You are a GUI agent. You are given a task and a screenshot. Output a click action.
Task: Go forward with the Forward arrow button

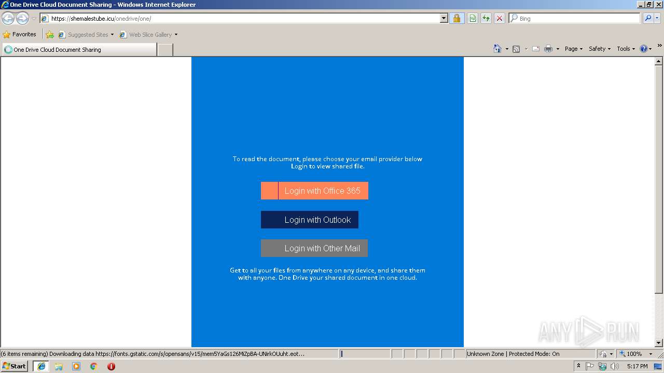[22, 19]
